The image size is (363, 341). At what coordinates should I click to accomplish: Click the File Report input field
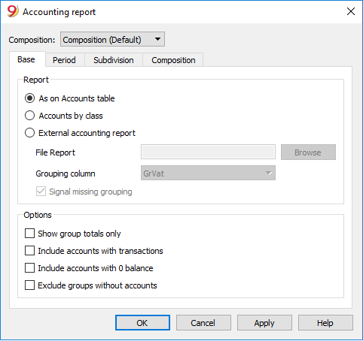click(x=208, y=152)
